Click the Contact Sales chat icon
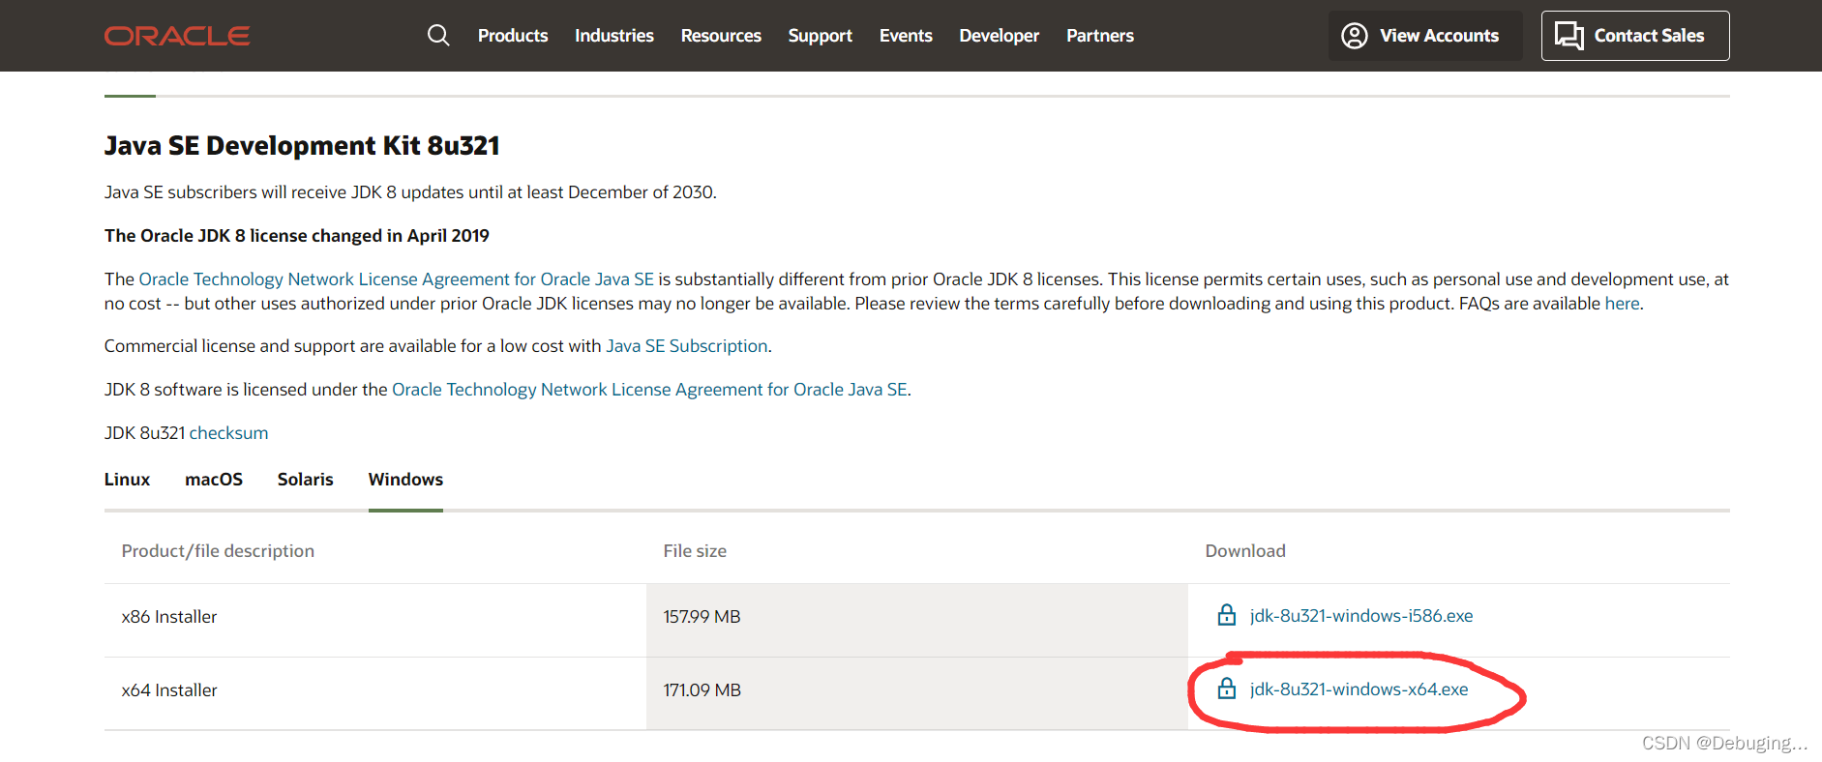1822x762 pixels. pyautogui.click(x=1568, y=36)
